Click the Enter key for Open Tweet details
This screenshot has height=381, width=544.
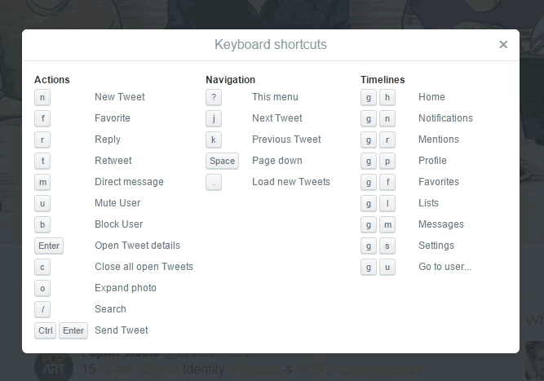coord(48,246)
